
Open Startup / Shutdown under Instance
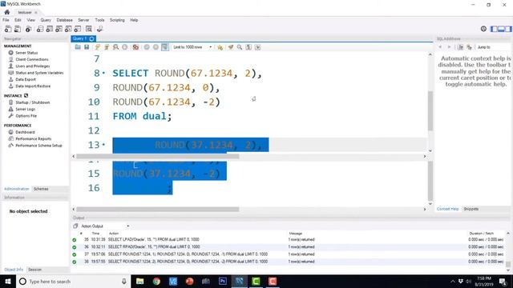(32, 102)
